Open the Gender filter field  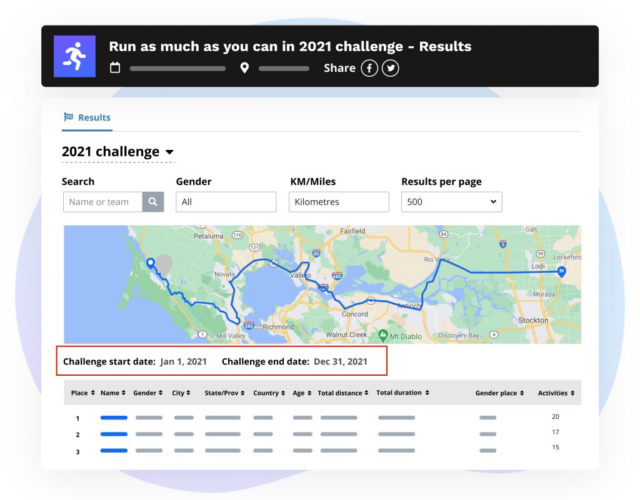(x=226, y=202)
